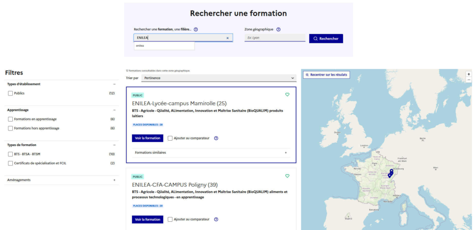
Task: Click the 'PLACES DISPONIBLES : 28' badge
Action: tap(148, 124)
